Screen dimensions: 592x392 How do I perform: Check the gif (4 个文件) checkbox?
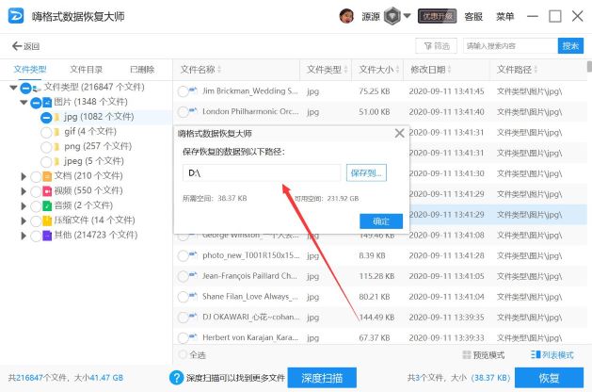(46, 132)
